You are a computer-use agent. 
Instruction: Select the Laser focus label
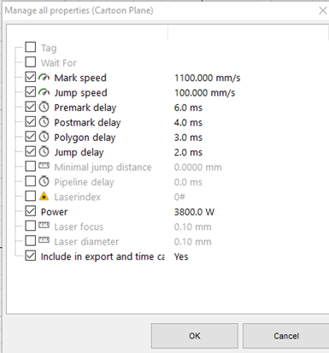click(79, 227)
